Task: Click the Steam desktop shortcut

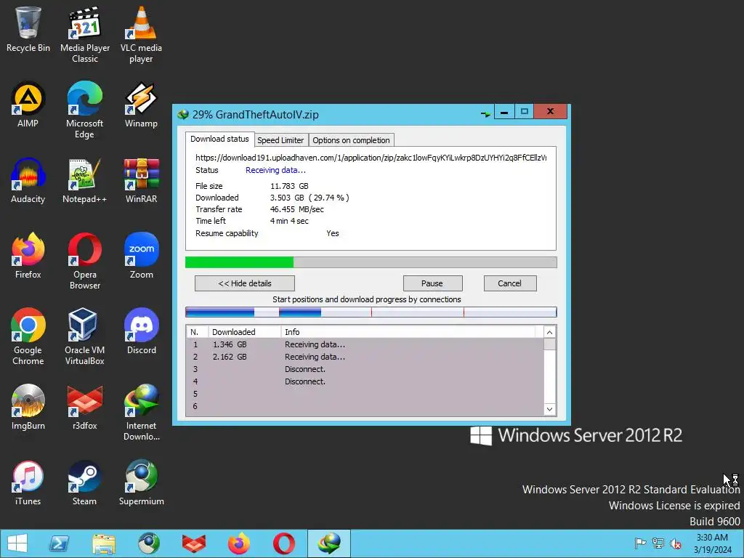Action: pos(84,483)
